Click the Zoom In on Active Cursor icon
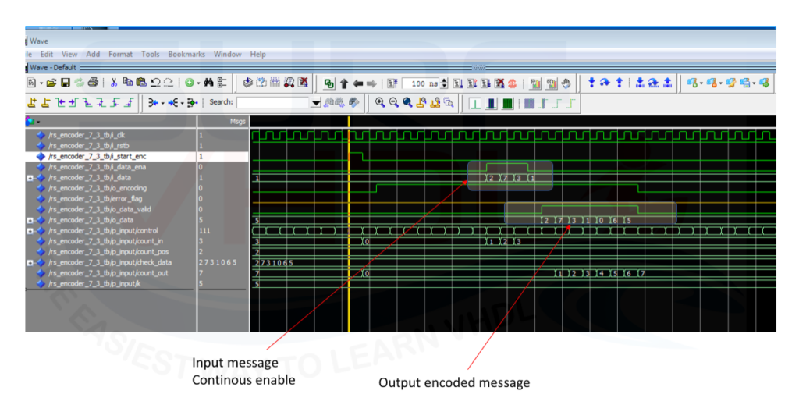This screenshot has height=419, width=799. point(421,103)
